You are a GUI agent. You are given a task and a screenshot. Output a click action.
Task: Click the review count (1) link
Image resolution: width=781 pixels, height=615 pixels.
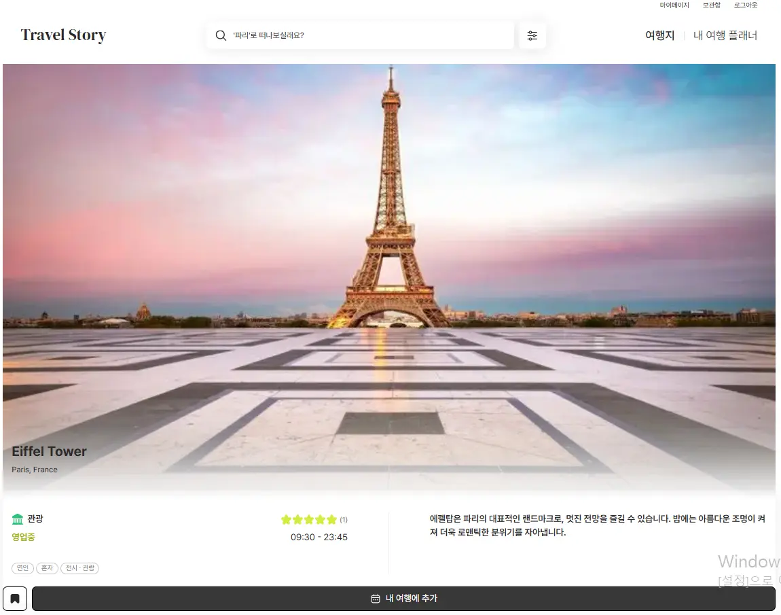(x=344, y=519)
